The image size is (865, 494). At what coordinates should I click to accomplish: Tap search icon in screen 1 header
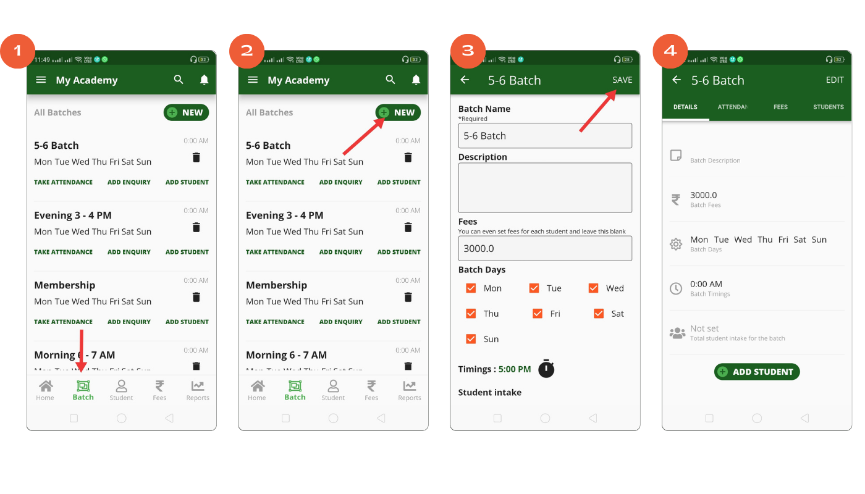[179, 80]
